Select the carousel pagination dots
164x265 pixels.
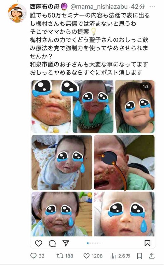pyautogui.click(x=94, y=243)
